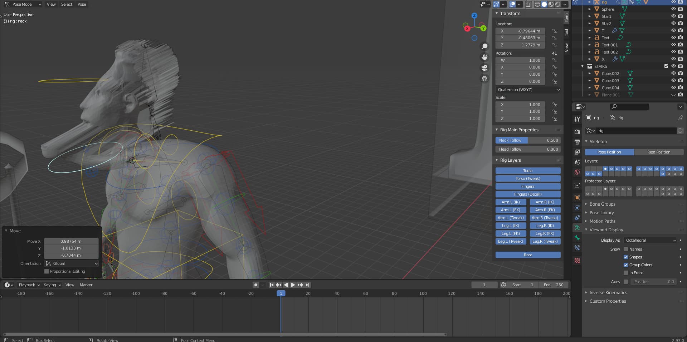Toggle camera view icon in viewport
The width and height of the screenshot is (687, 342).
click(x=484, y=68)
